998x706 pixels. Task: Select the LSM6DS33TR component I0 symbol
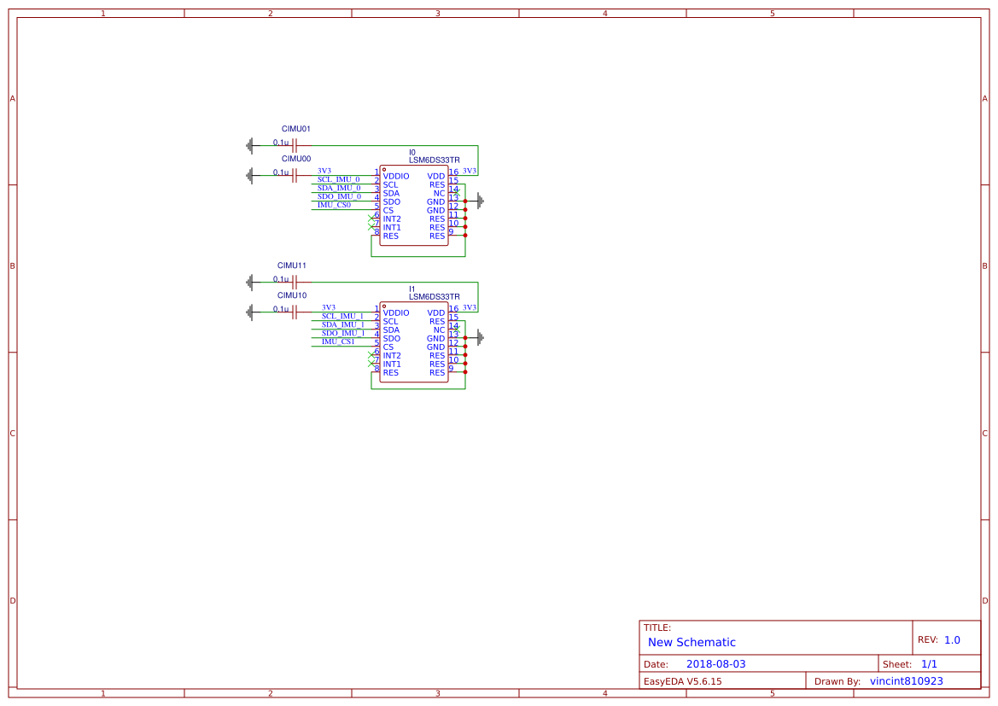pos(414,205)
